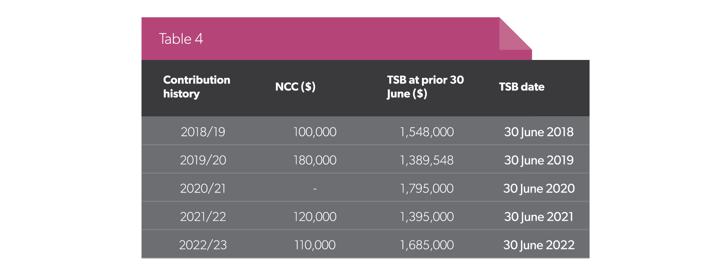Select the 1,389,548 TSB amount
Viewport: 705px width, 268px height.
pos(427,160)
